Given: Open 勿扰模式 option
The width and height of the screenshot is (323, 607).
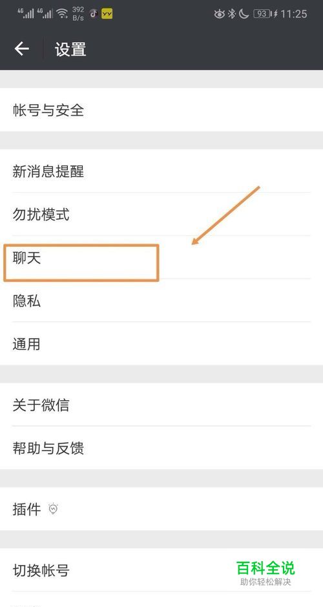Looking at the screenshot, I should click(x=161, y=214).
